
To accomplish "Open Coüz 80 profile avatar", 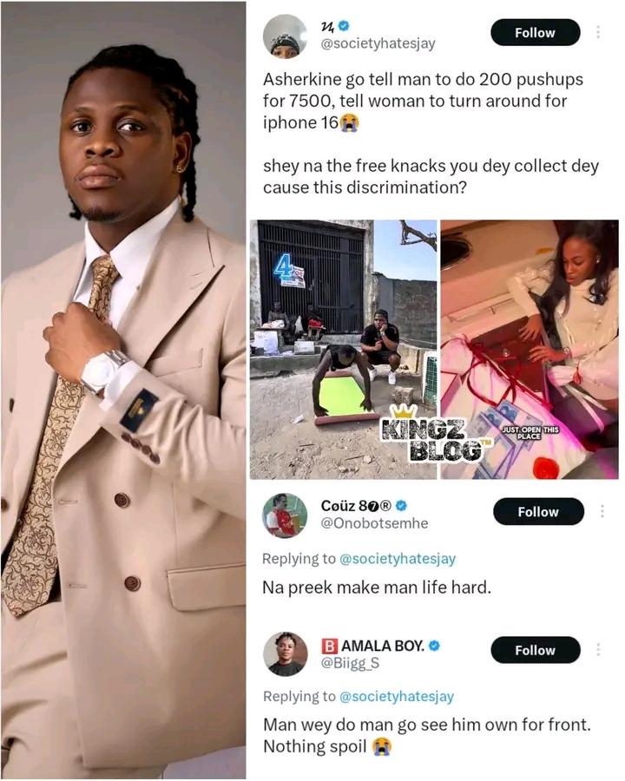I will coord(285,515).
